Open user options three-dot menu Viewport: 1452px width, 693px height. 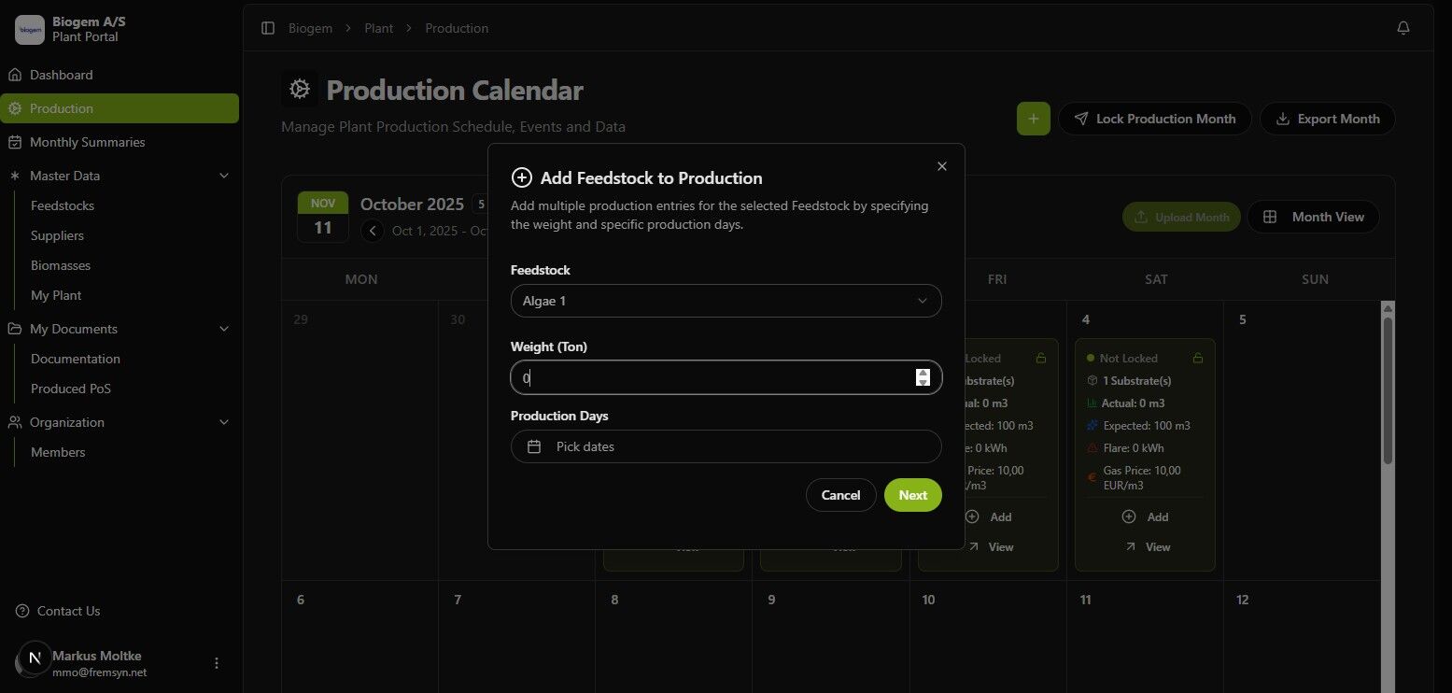point(217,663)
